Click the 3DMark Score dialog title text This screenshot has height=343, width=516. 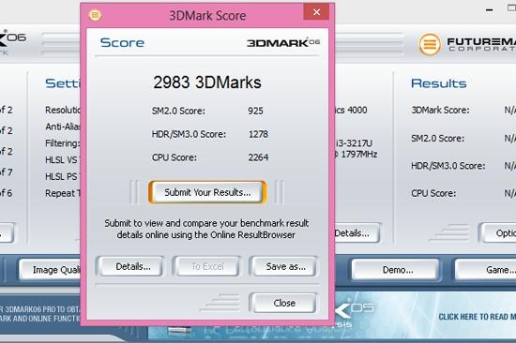click(x=207, y=15)
